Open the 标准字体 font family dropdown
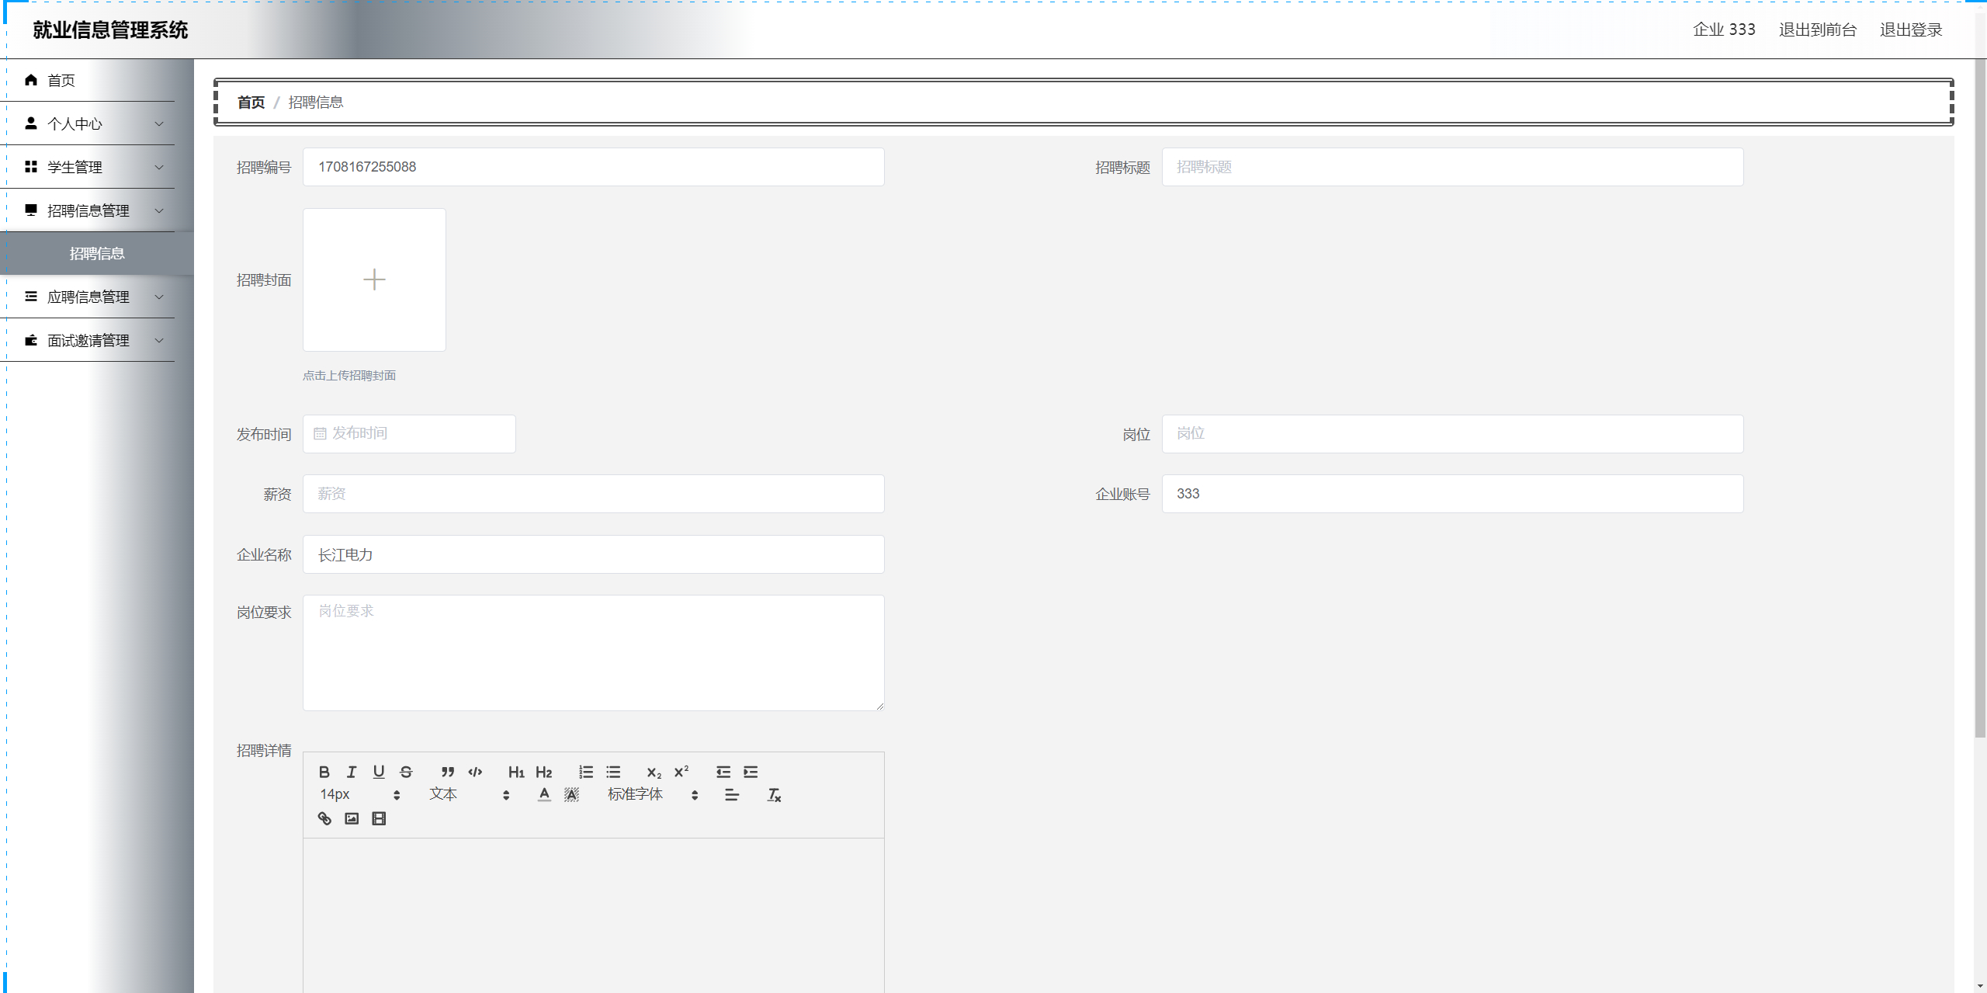 tap(652, 794)
